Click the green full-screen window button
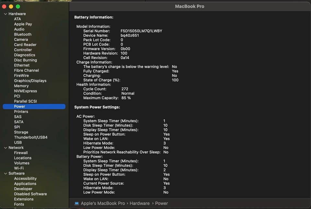311x209 pixels. point(18,6)
